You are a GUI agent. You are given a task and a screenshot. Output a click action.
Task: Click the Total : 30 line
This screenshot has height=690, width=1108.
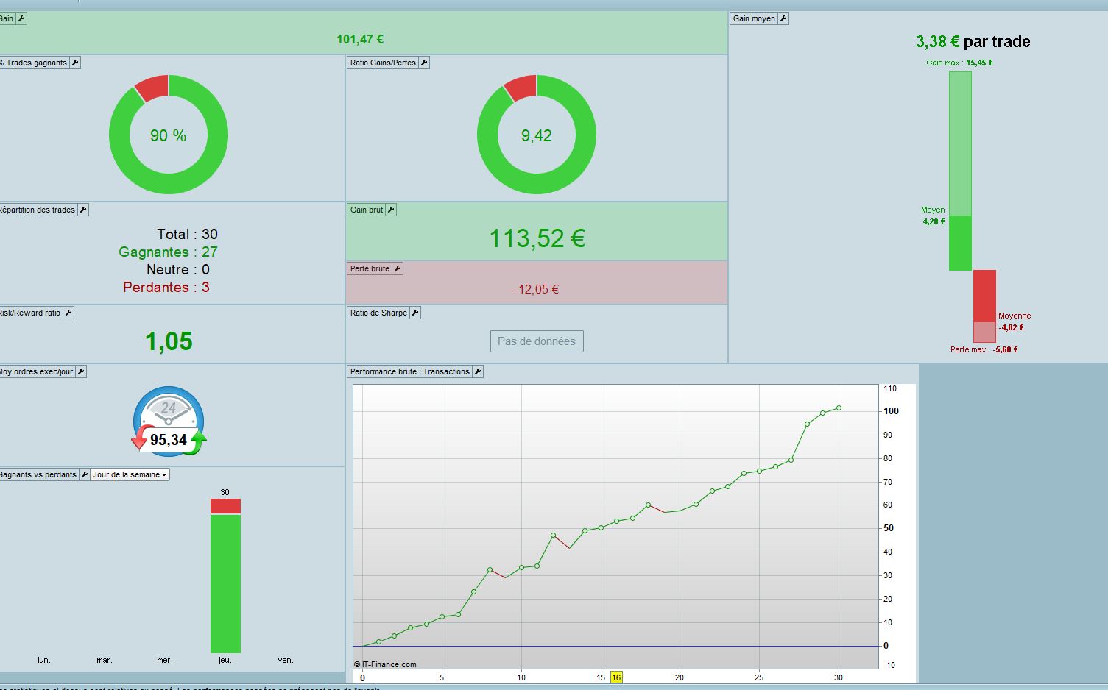[187, 234]
